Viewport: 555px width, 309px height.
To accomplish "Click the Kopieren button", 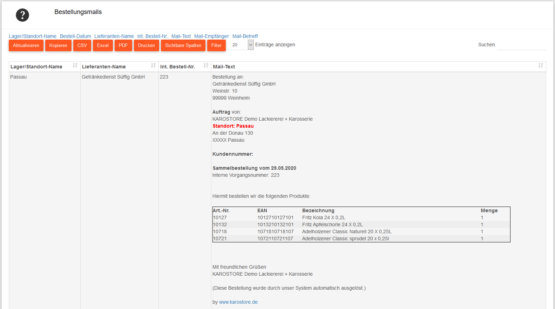I will (58, 46).
